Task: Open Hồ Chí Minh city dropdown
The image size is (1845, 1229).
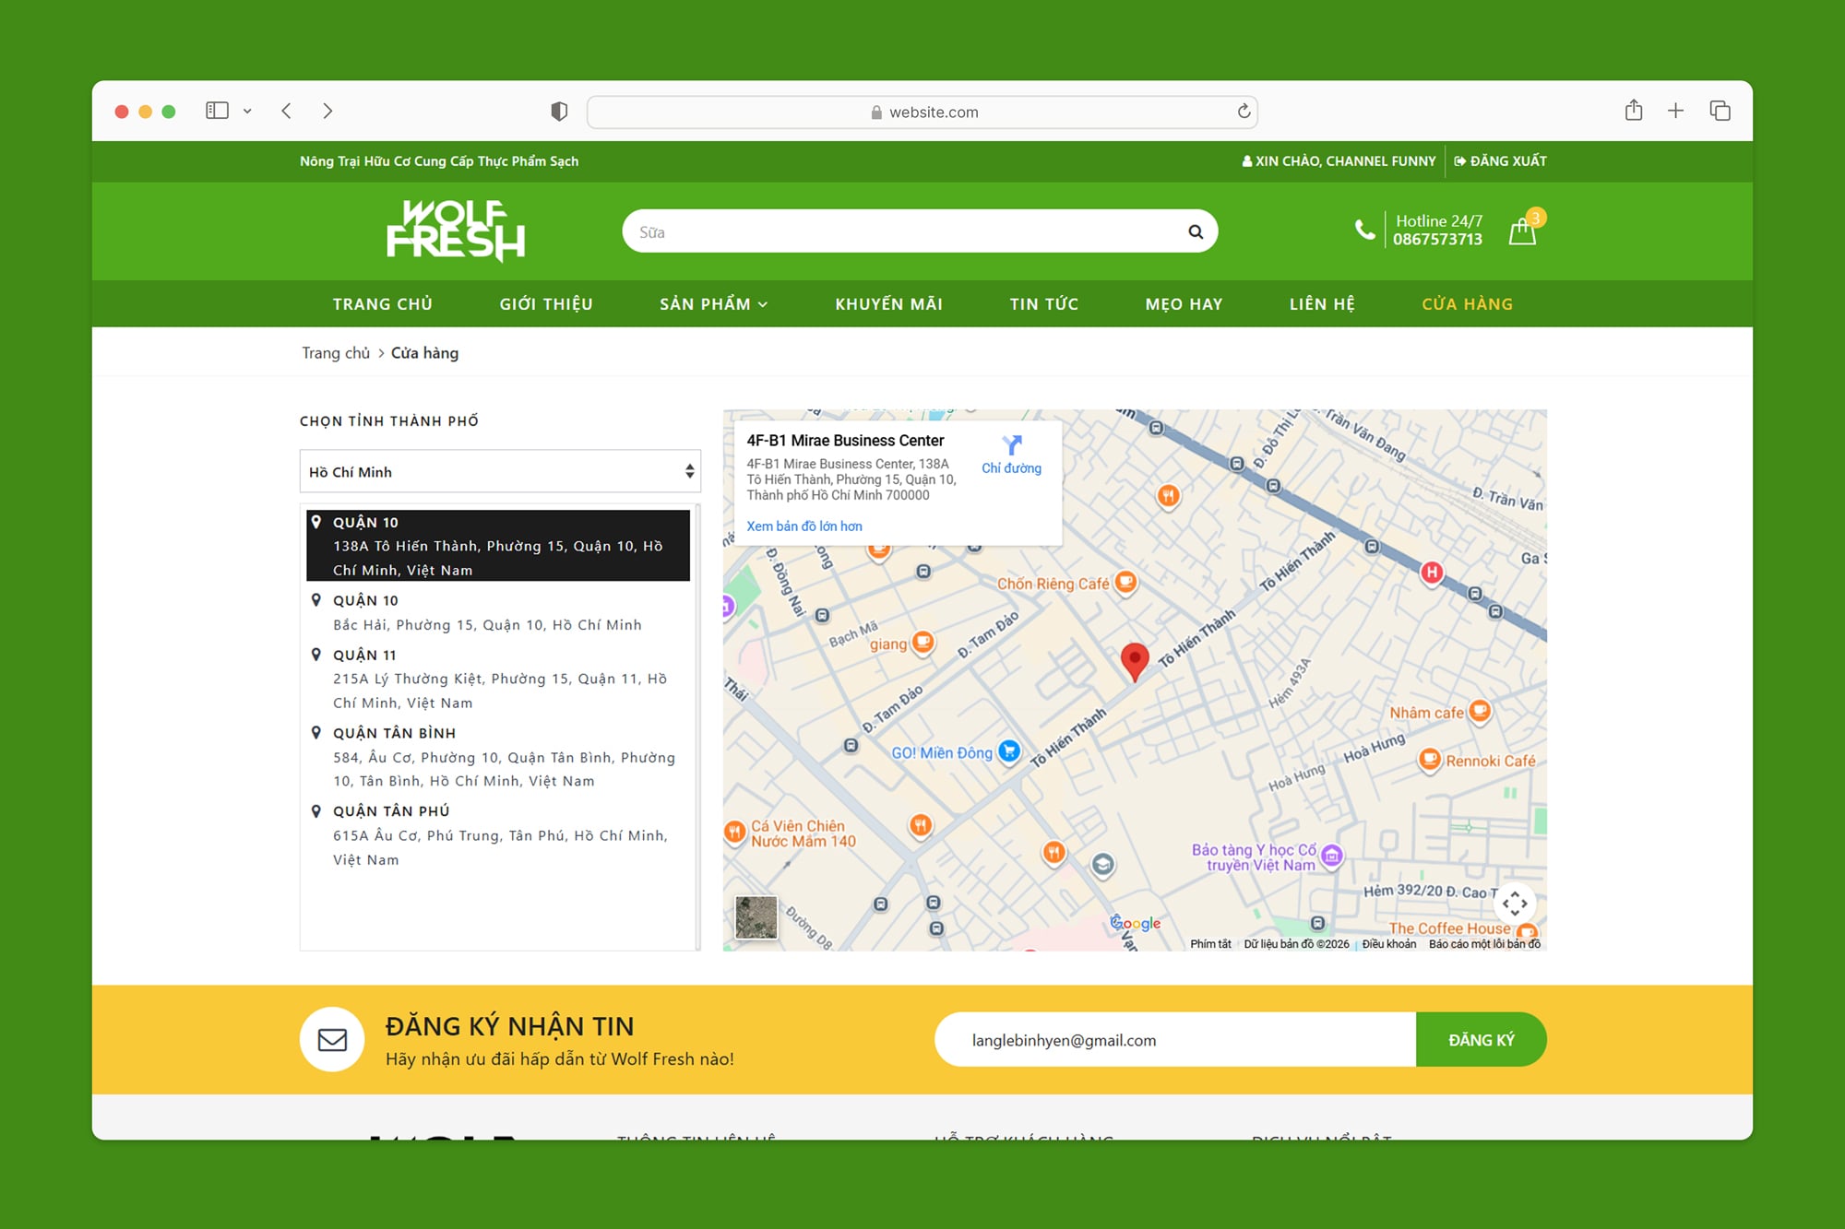Action: tap(500, 471)
